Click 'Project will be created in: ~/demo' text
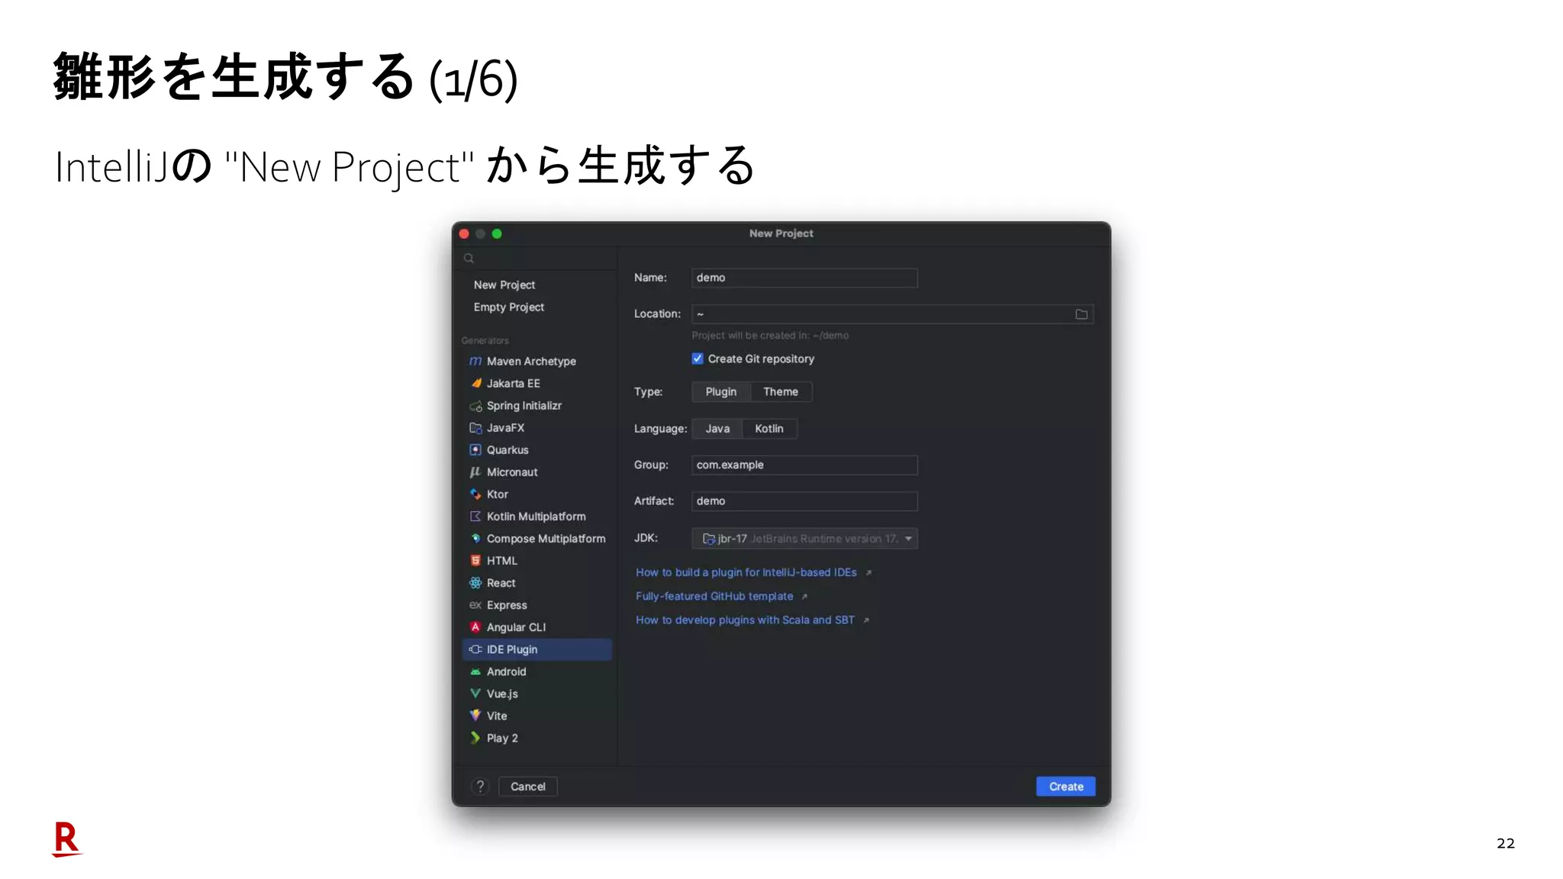1563x879 pixels. pos(770,336)
